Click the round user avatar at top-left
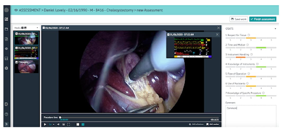The height and width of the screenshot is (134, 282). click(x=6, y=10)
